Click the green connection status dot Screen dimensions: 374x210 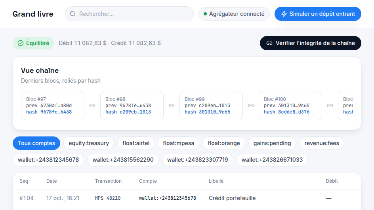click(205, 14)
